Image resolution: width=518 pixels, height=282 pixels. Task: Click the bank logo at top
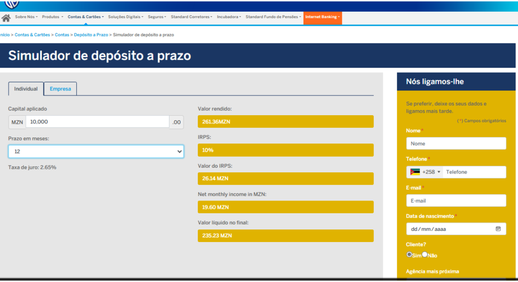12,4
